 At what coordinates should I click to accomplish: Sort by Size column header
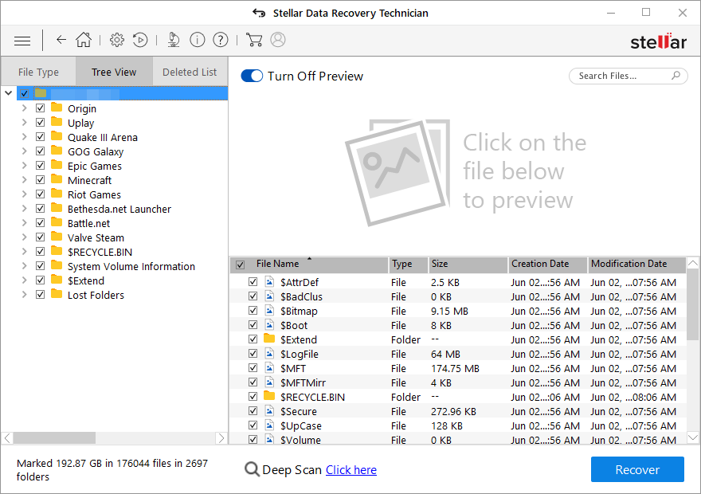tap(468, 264)
